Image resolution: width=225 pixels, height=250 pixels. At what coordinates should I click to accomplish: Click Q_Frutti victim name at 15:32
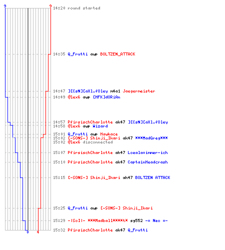(137, 230)
